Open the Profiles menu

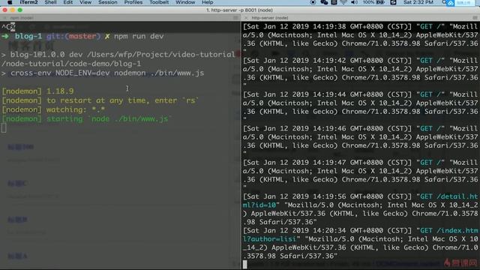click(x=133, y=2)
